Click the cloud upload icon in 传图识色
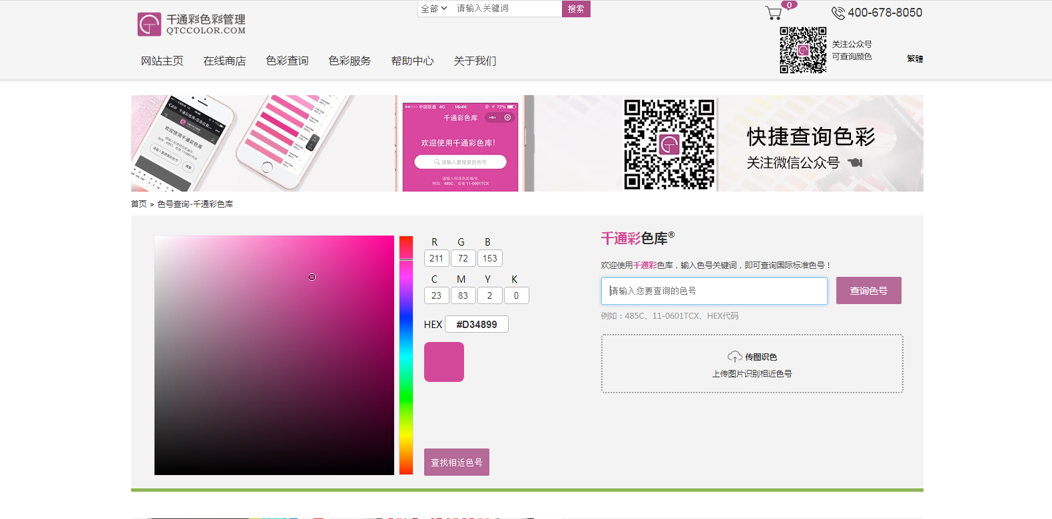The image size is (1052, 519). point(734,357)
